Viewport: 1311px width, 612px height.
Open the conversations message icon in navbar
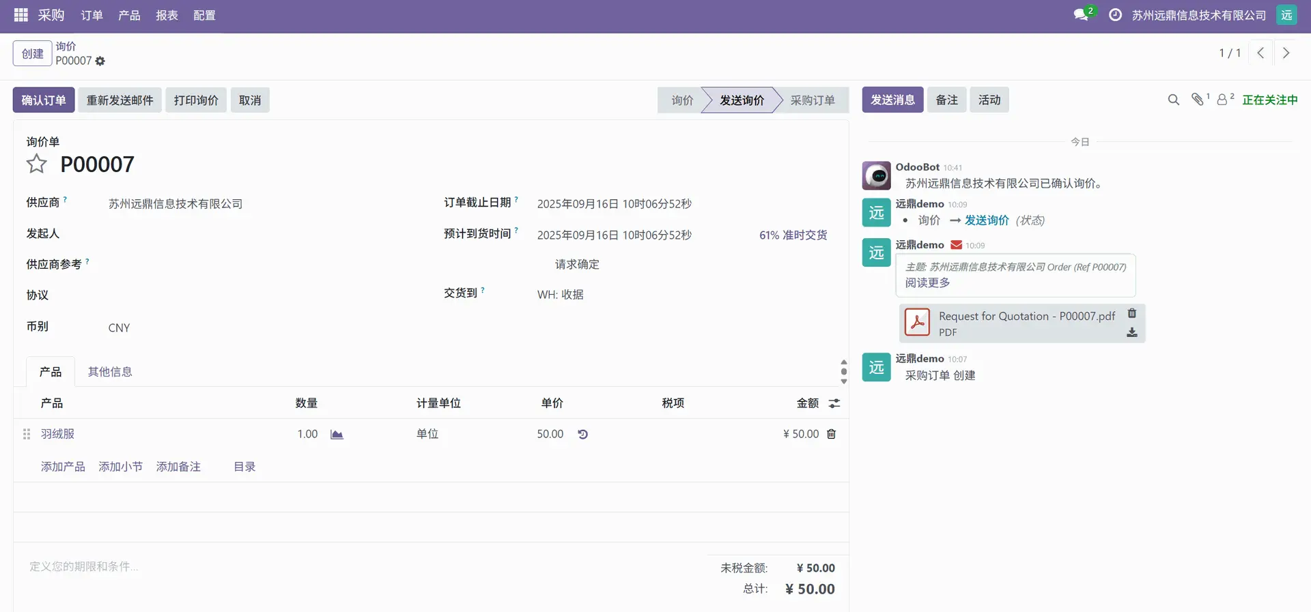(1080, 15)
